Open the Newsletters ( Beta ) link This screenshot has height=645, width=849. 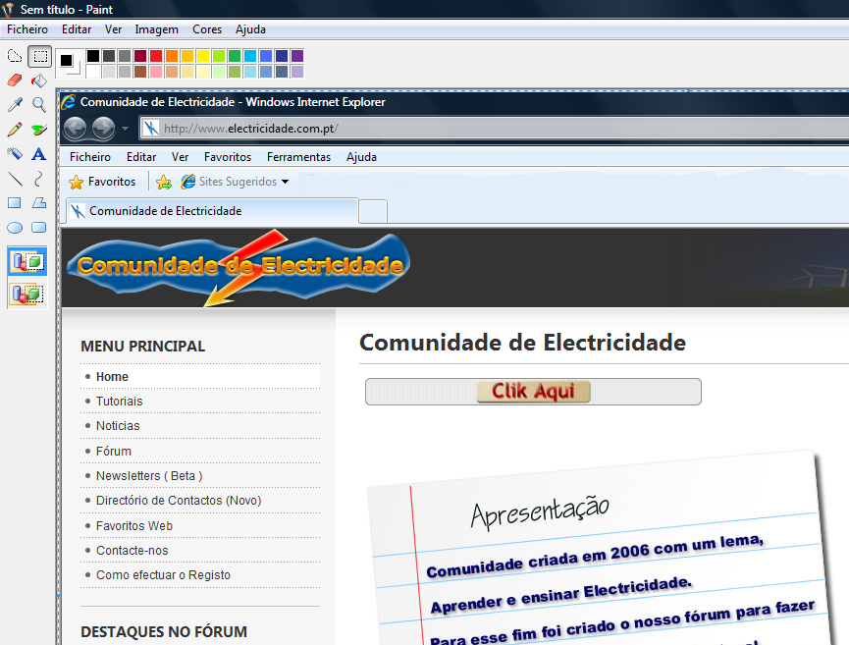(149, 475)
